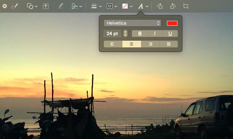Rotate the image left

[x=160, y=6]
